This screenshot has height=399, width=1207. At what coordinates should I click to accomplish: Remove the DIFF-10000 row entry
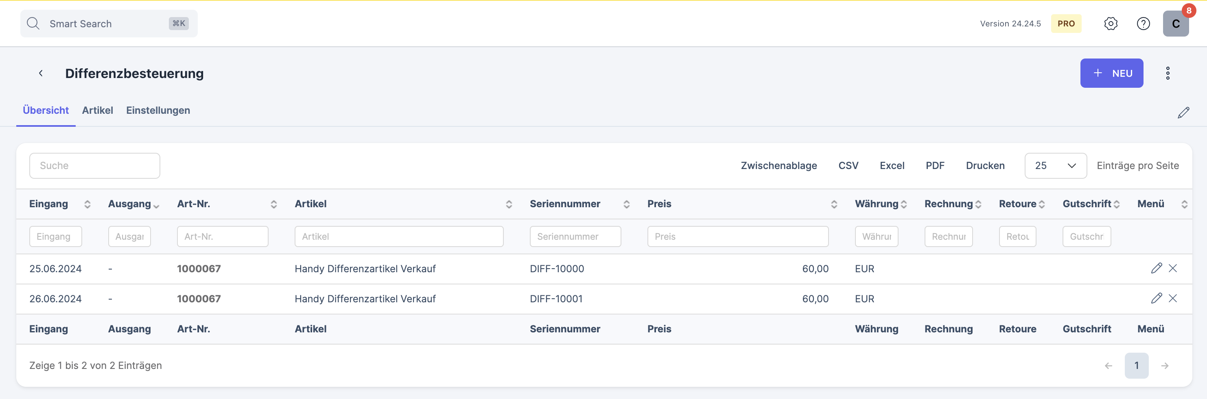click(1172, 268)
